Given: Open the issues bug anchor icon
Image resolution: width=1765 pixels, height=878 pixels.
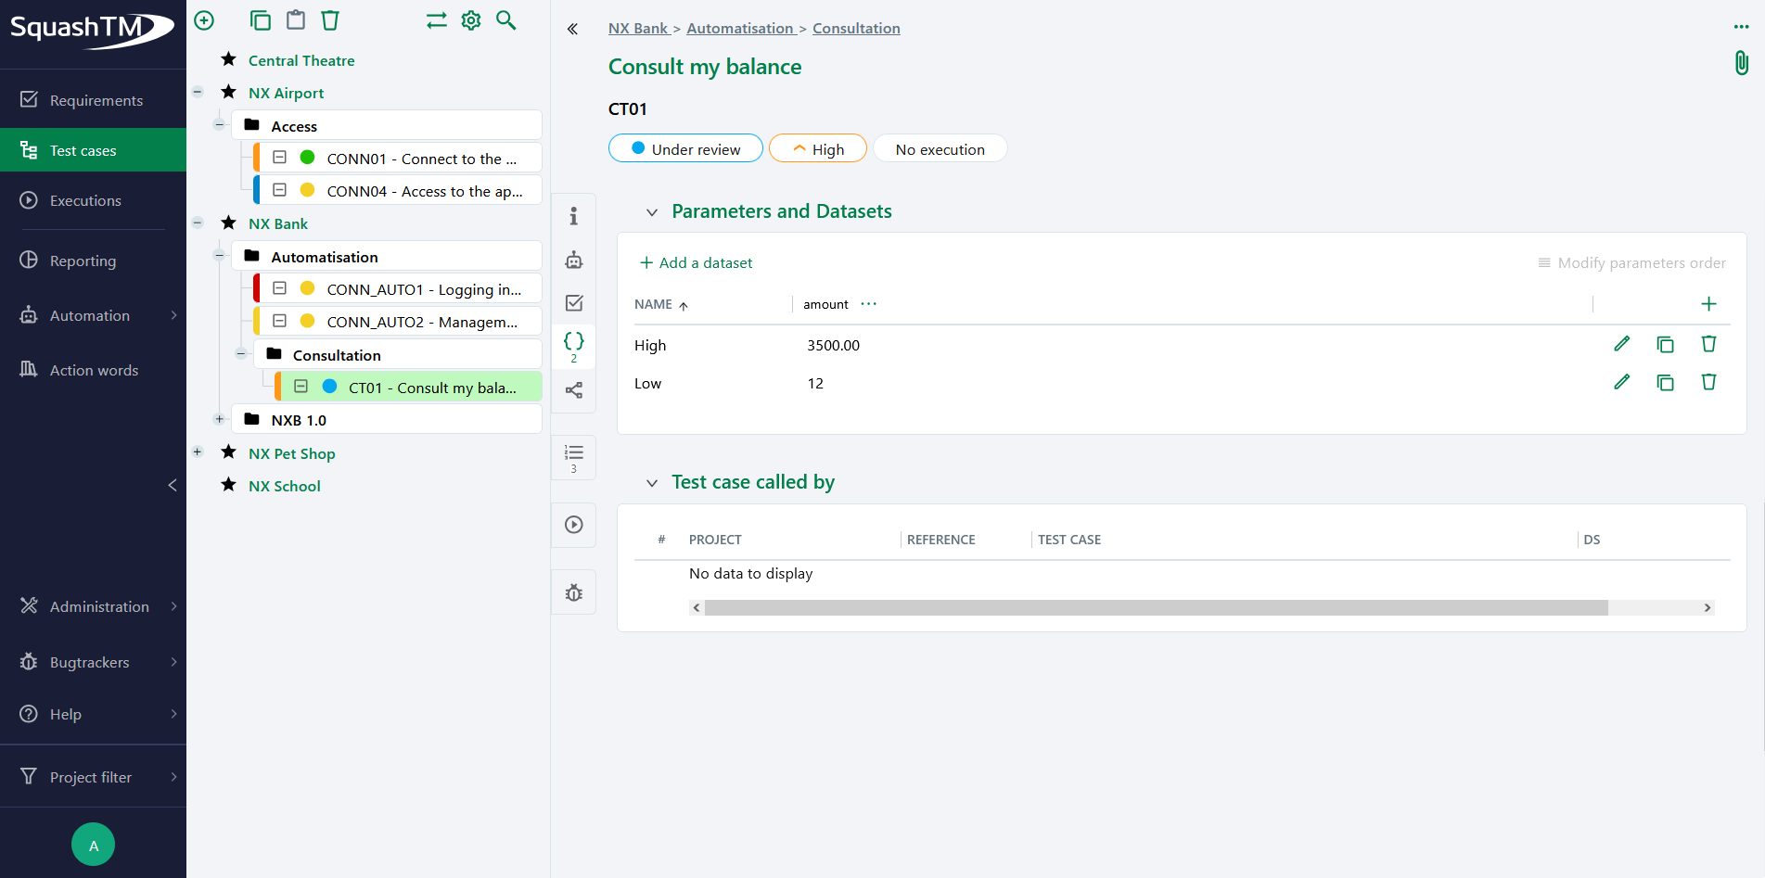Looking at the screenshot, I should coord(574,592).
